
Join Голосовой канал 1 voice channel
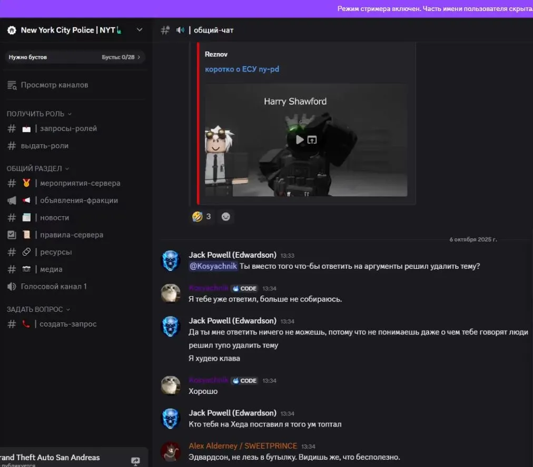coord(53,287)
